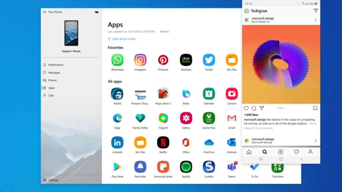Share the Instagram post
The height and width of the screenshot is (192, 342).
pos(262,108)
